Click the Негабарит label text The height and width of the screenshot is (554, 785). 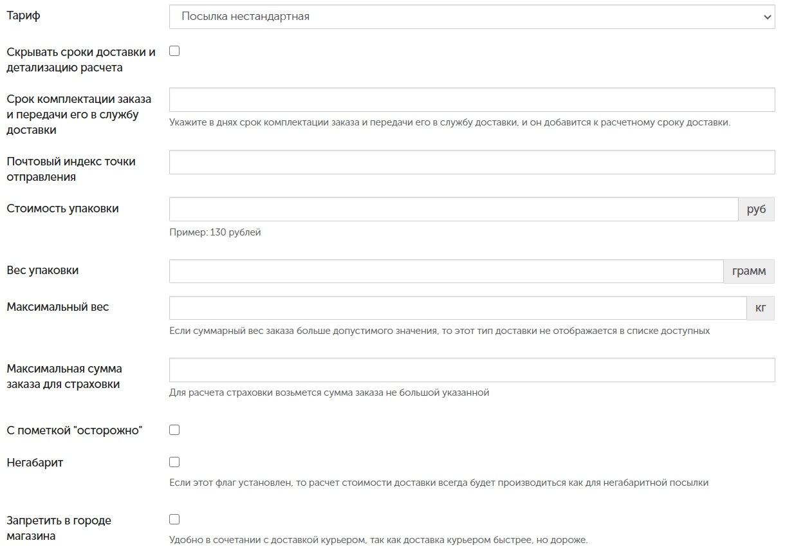point(35,463)
